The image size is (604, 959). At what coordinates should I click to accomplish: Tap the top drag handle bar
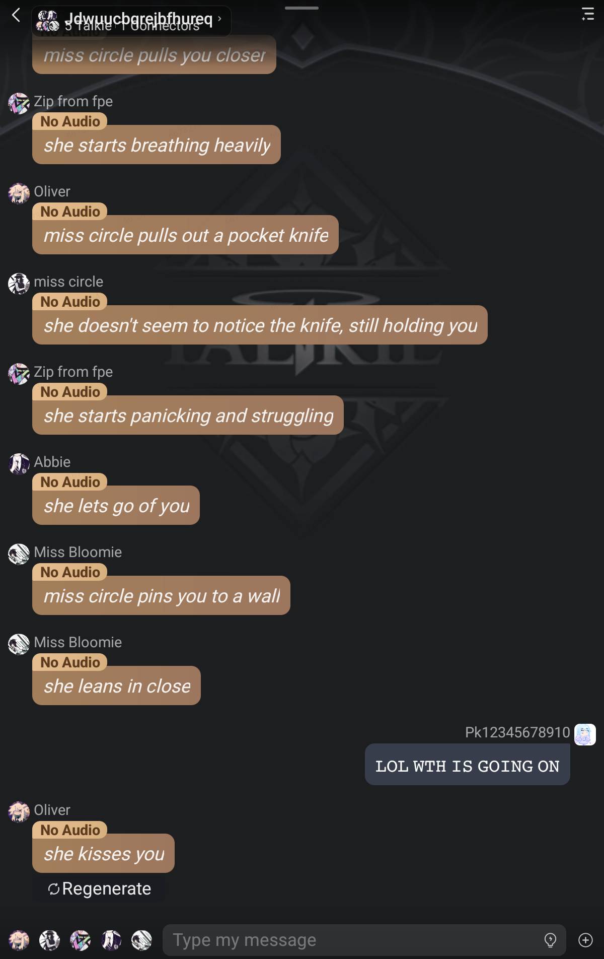pyautogui.click(x=301, y=8)
